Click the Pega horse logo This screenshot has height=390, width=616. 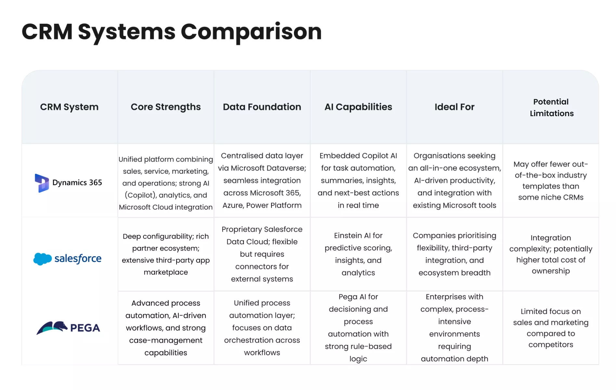click(x=52, y=327)
